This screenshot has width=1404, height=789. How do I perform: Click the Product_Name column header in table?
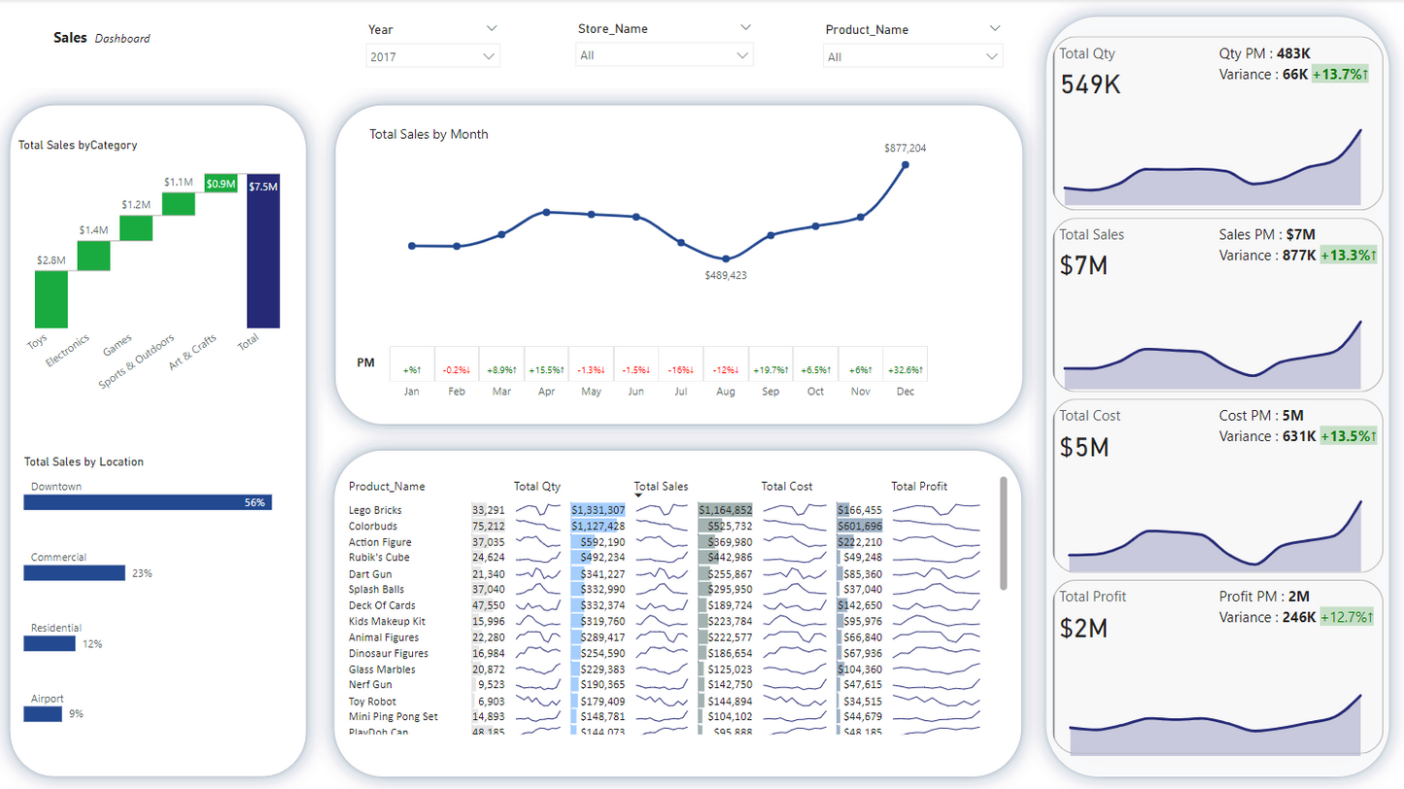[x=386, y=486]
